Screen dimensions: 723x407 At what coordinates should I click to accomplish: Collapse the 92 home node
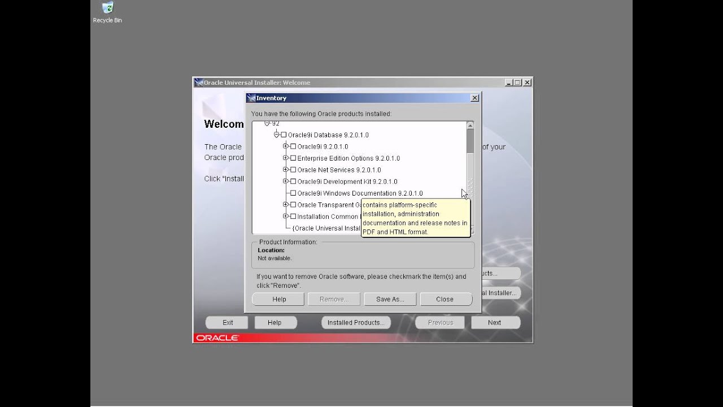267,123
